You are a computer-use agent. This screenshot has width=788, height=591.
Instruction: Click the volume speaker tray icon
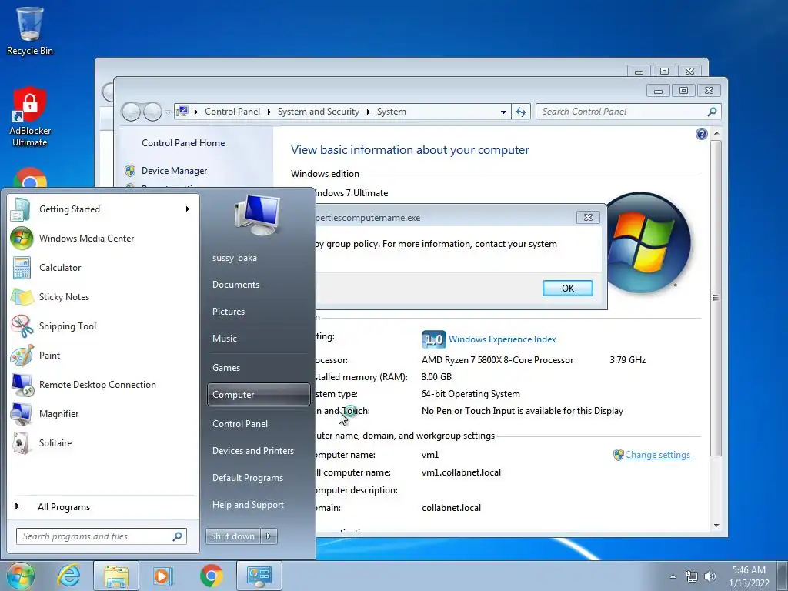click(x=710, y=576)
